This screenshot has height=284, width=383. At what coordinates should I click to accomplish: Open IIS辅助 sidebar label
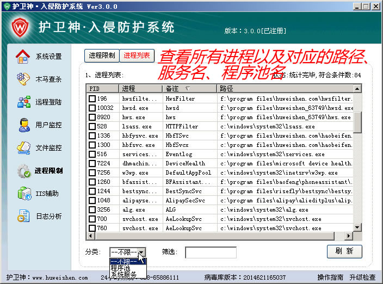click(x=47, y=194)
